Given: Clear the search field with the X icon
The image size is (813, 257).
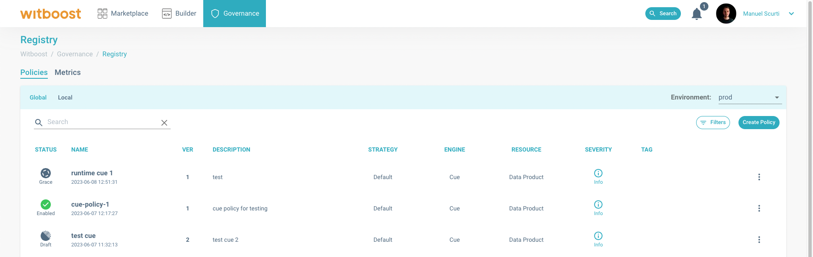Looking at the screenshot, I should coord(164,123).
